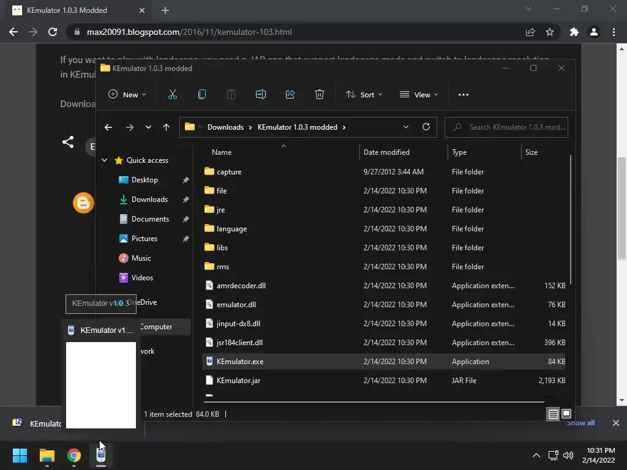Click the Explorer file list vertical scrollbar
This screenshot has width=627, height=470.
[x=571, y=220]
